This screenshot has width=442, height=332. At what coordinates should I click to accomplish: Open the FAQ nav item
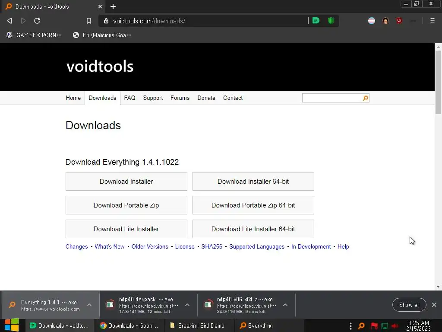point(129,98)
